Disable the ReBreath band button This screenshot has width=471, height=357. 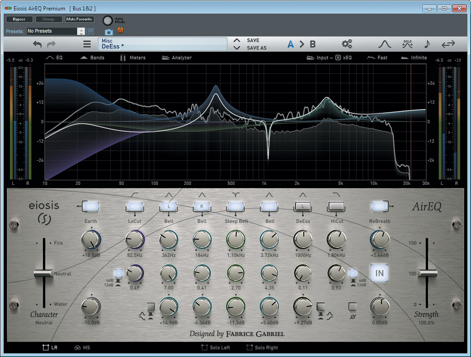pos(379,206)
